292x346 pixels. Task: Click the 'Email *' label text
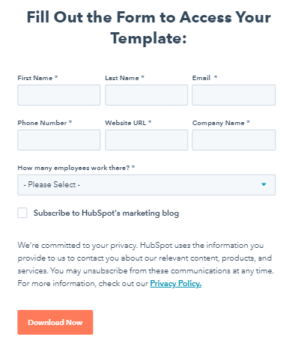(x=204, y=78)
